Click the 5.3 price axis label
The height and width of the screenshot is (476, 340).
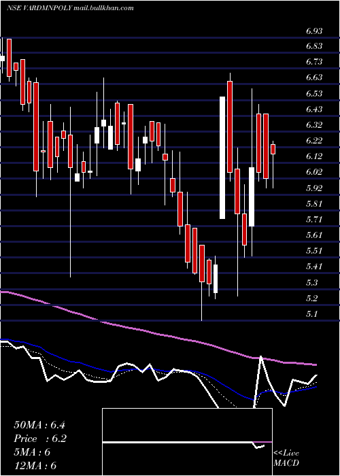point(311,282)
